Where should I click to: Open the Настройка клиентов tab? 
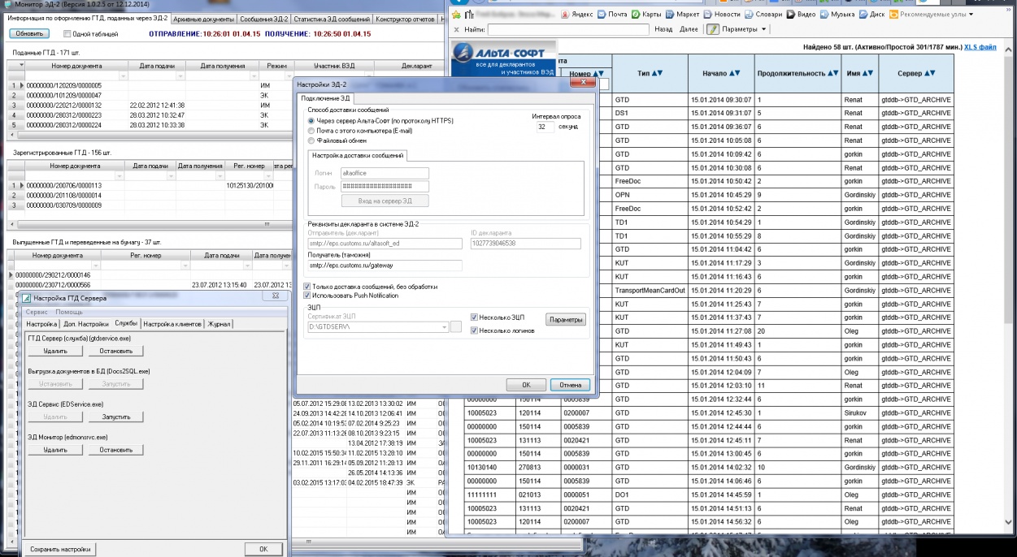tap(172, 324)
